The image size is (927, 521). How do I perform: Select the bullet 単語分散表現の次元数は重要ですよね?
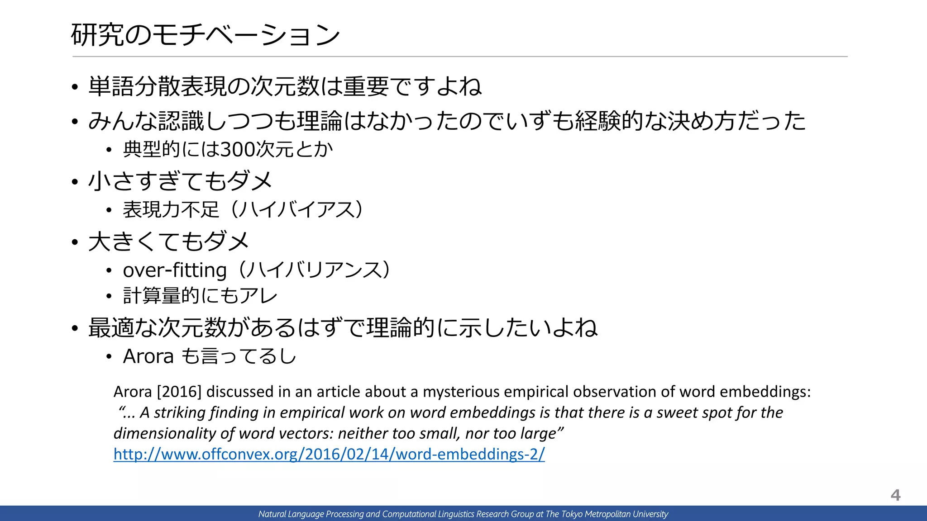pyautogui.click(x=285, y=86)
